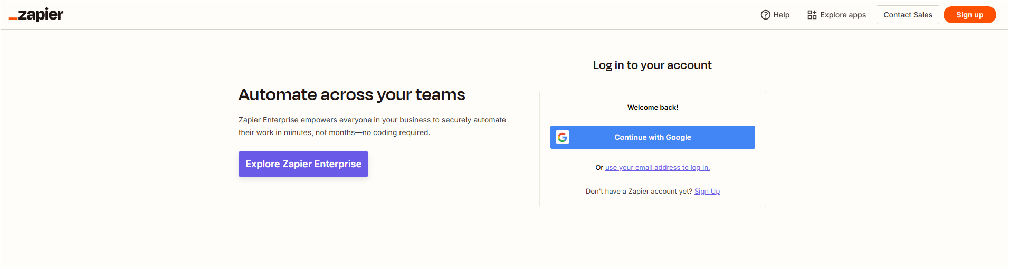Click the Log in to your account heading
Image resolution: width=1009 pixels, height=268 pixels.
click(652, 65)
